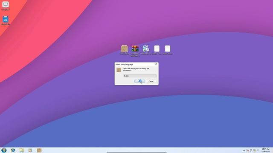Viewport: 273px width, 153px height.
Task: Click the setup box icon inside the dialog
Action: point(119,70)
